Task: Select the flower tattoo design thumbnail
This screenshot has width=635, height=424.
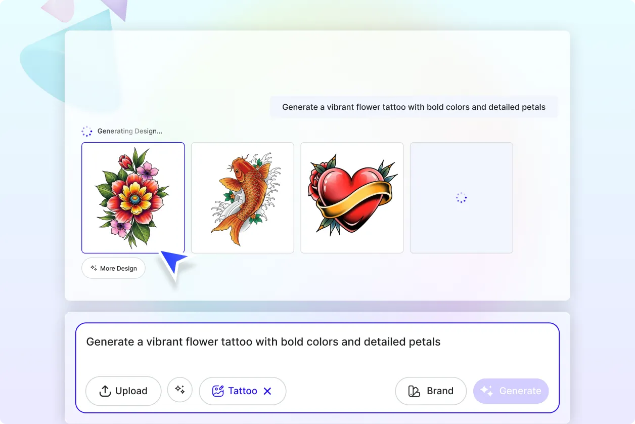Action: click(133, 198)
